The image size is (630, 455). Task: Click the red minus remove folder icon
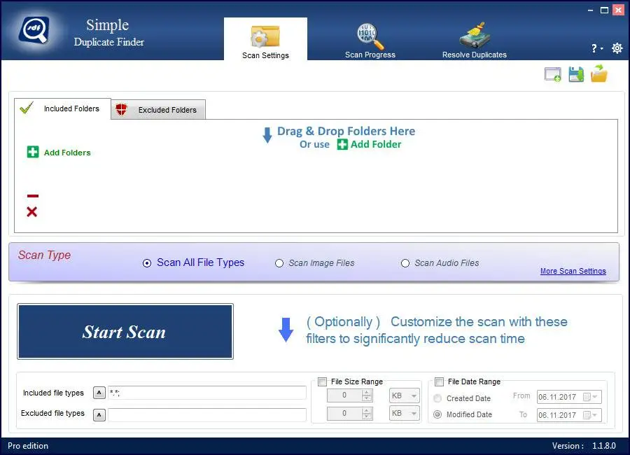pyautogui.click(x=32, y=196)
